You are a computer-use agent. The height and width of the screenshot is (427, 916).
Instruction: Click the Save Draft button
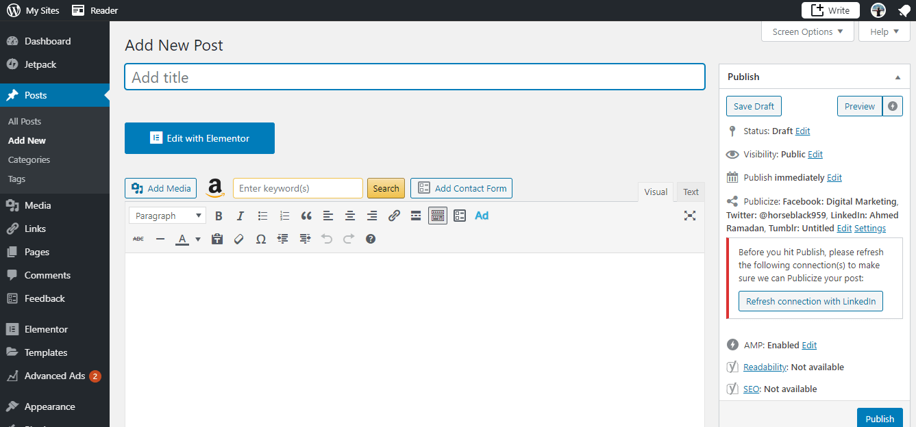pos(754,107)
